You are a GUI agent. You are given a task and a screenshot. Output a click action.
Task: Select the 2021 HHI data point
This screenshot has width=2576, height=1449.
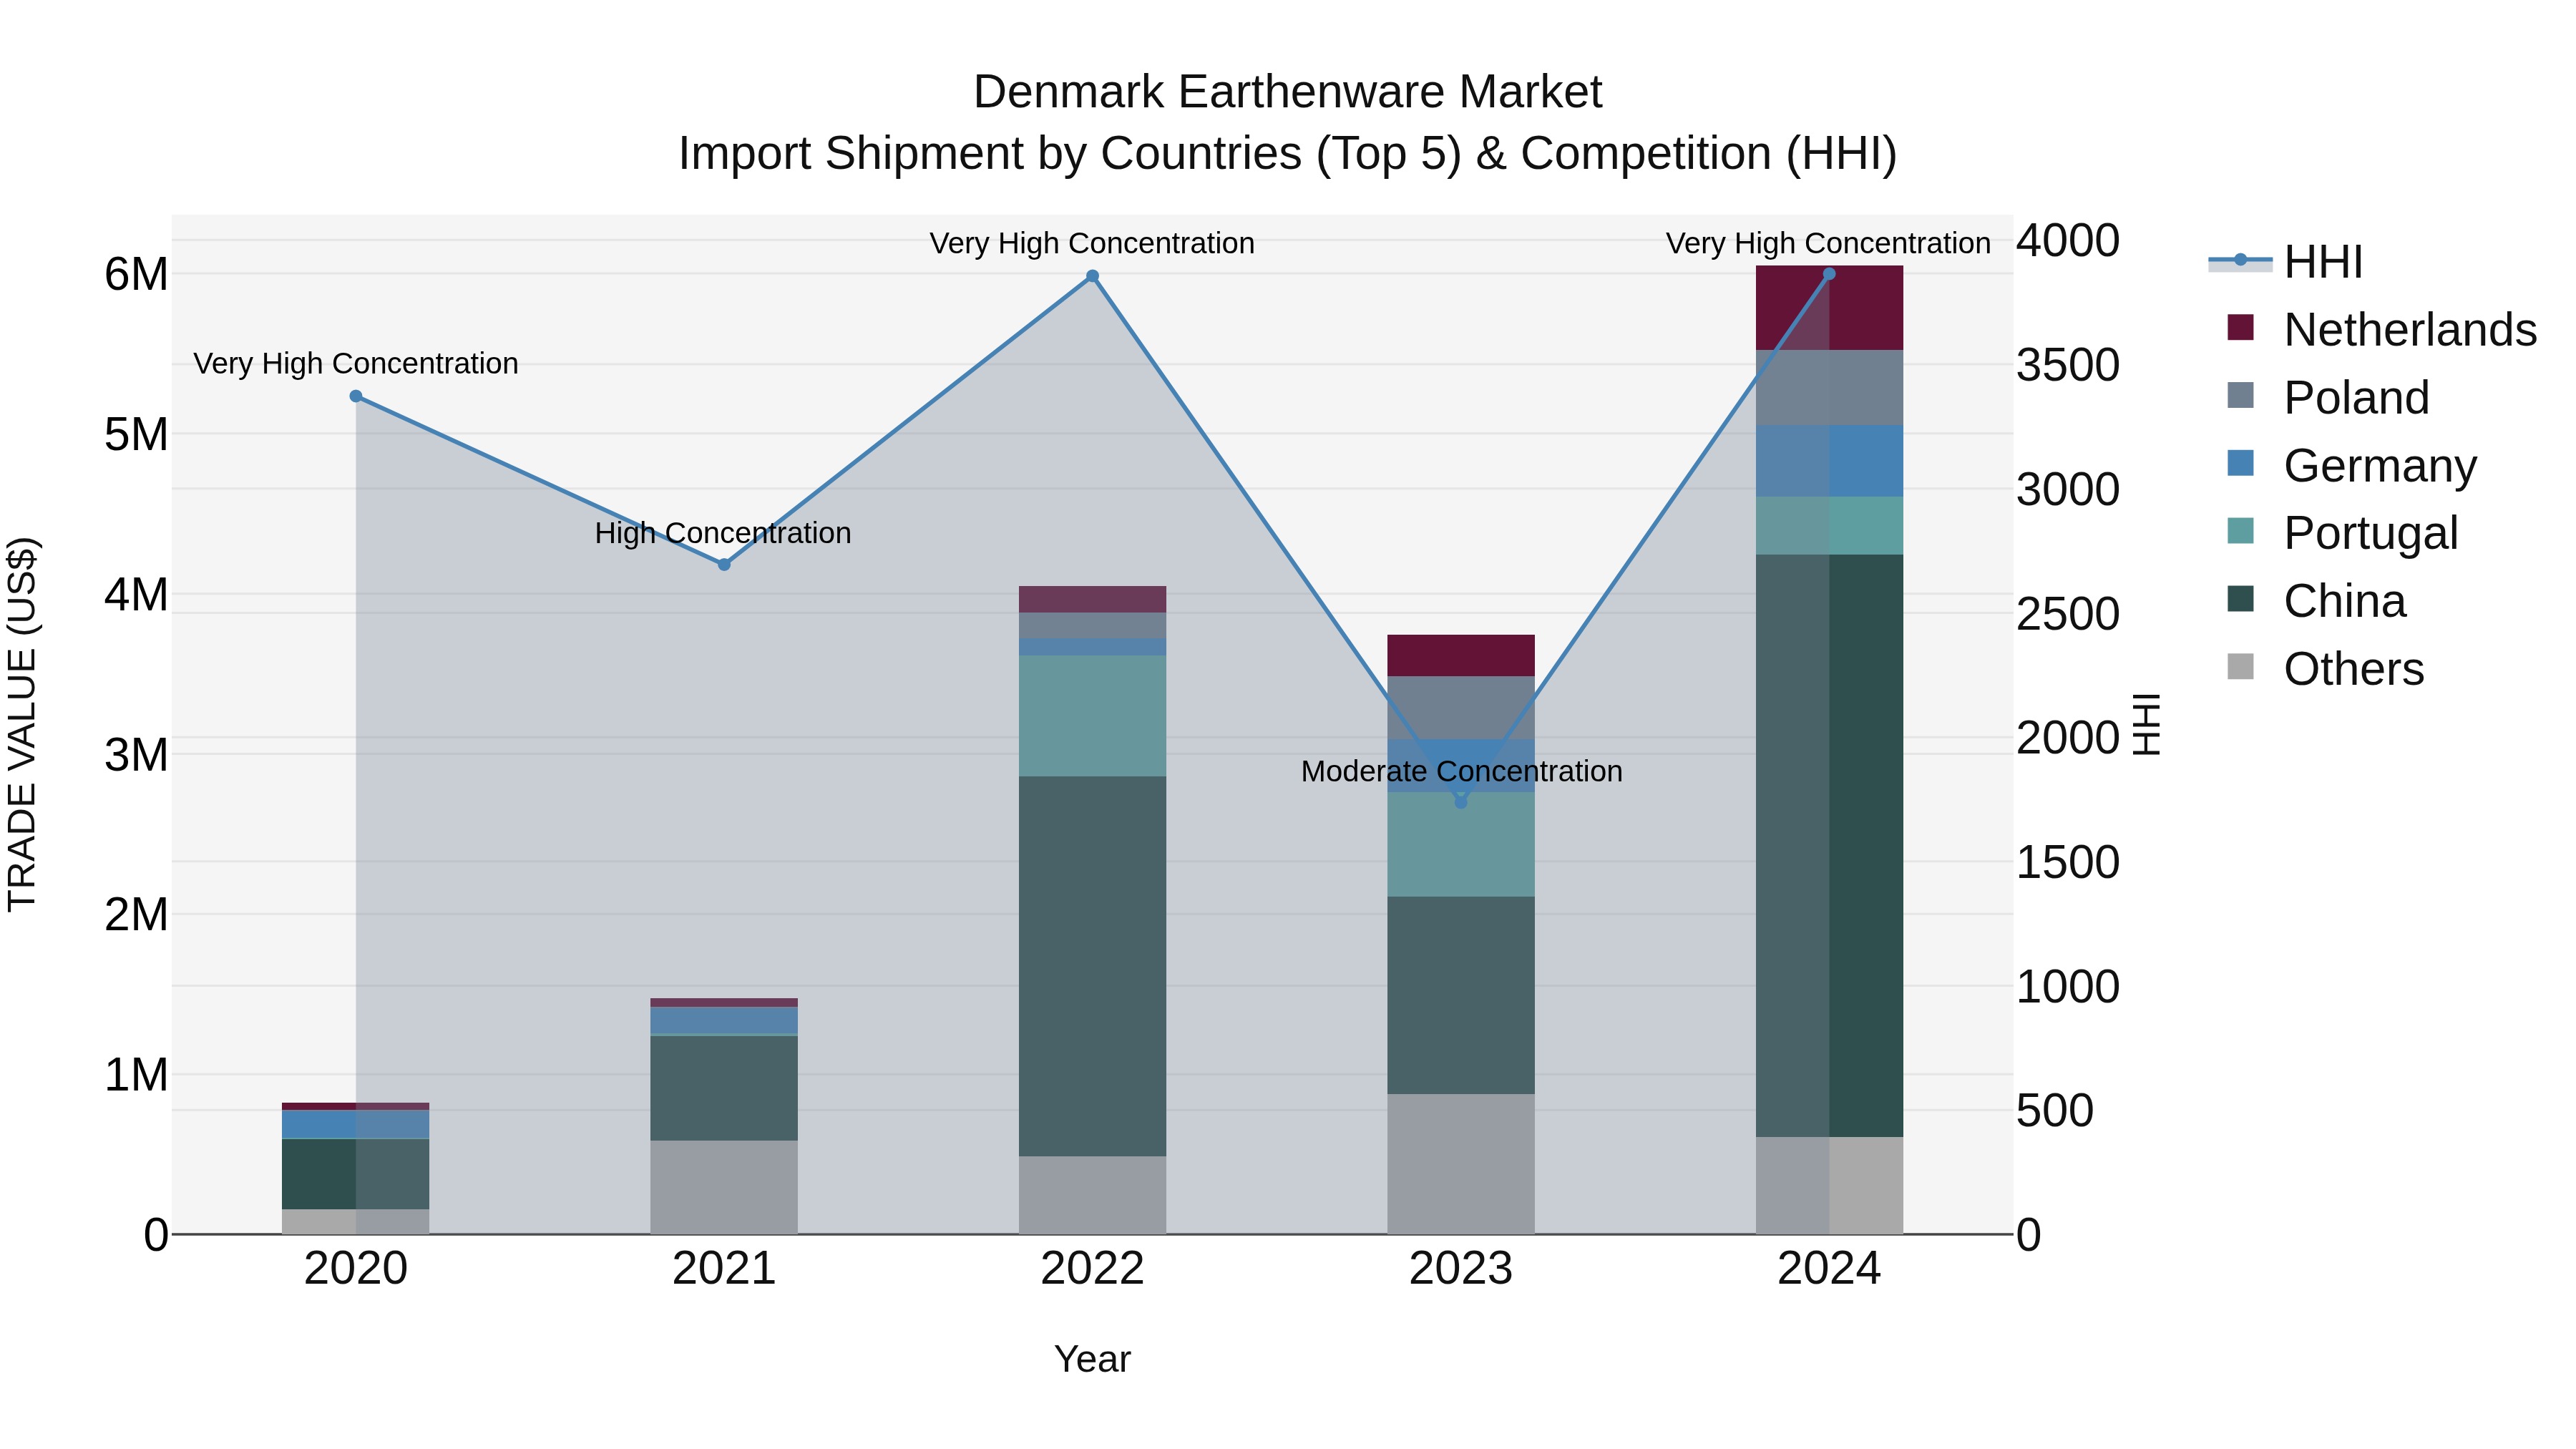pos(725,565)
